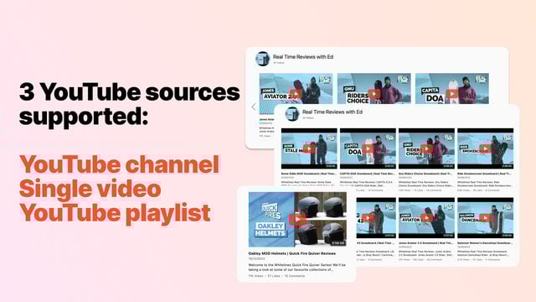Open the 'Gnu Riders Choice Snowboard' title in the grid
536x302 pixels.
pyautogui.click(x=426, y=174)
